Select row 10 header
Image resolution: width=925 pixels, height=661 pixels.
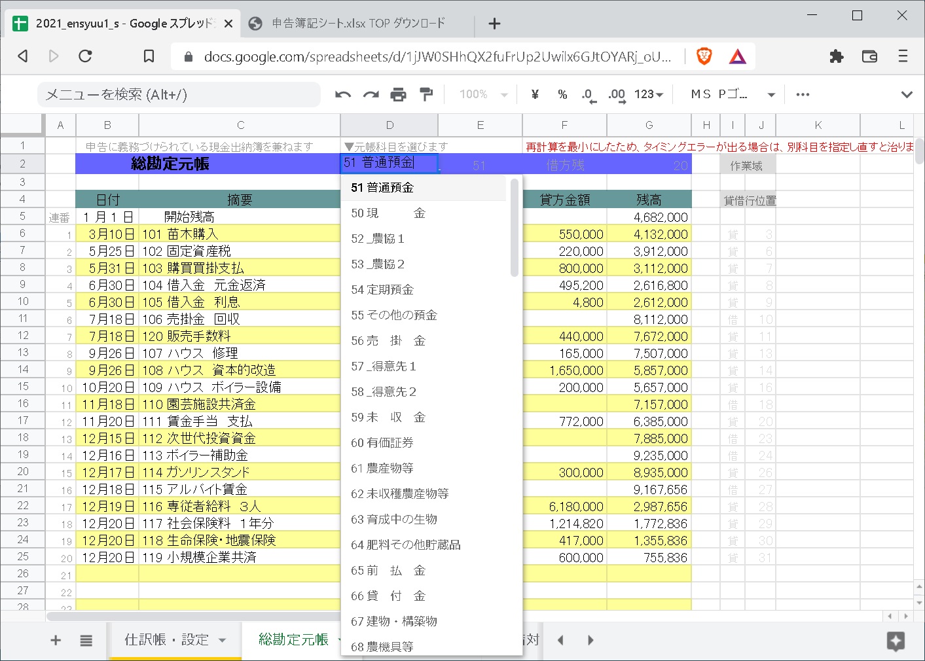tap(22, 302)
